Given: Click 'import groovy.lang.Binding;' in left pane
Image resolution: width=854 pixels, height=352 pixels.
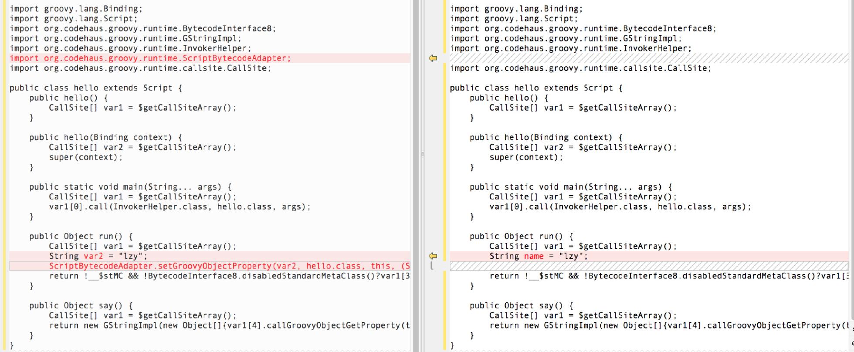Looking at the screenshot, I should click(x=76, y=9).
